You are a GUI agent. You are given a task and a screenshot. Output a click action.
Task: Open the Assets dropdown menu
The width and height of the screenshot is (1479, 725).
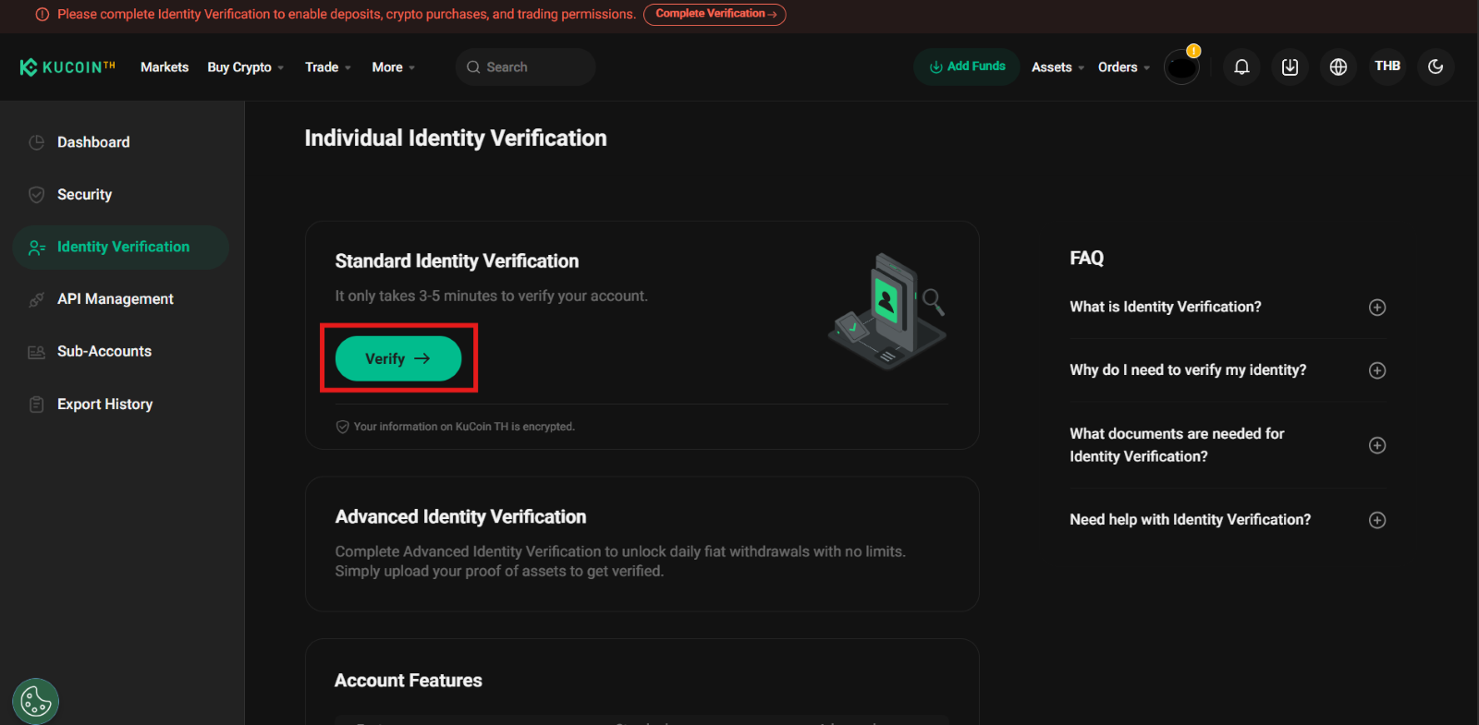(1057, 67)
